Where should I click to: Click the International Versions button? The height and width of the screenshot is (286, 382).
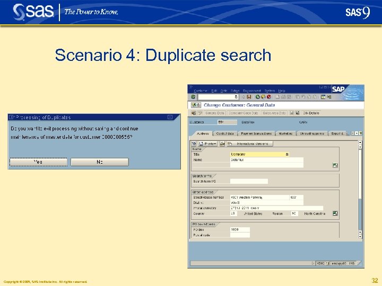(x=250, y=144)
